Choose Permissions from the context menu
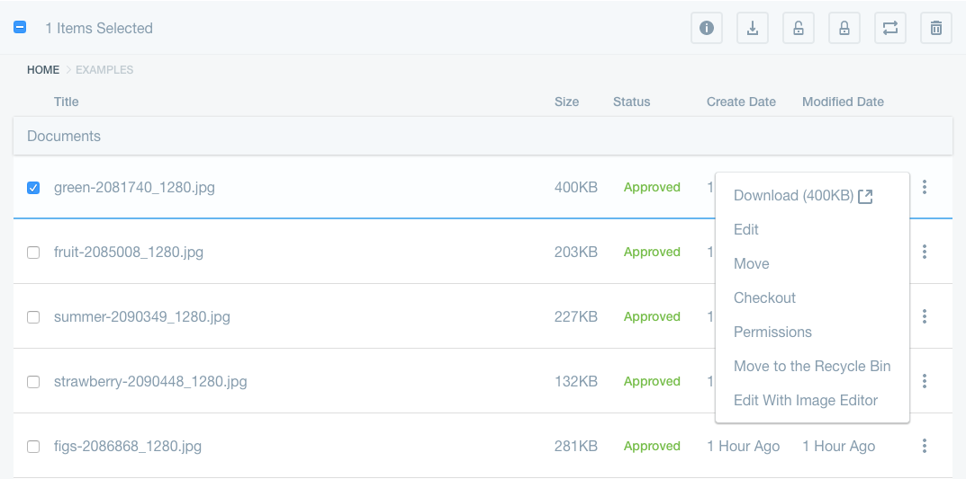 [772, 332]
